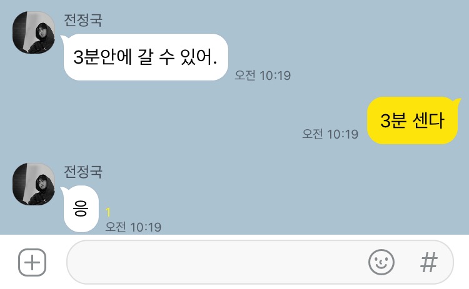Tap the yellow unread count 1
Viewport: 469px width, 289px height.
pyautogui.click(x=108, y=212)
